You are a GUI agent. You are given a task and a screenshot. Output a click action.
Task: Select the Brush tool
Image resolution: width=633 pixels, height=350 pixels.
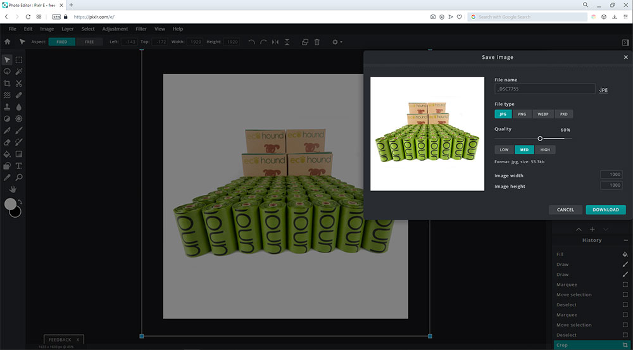[18, 130]
